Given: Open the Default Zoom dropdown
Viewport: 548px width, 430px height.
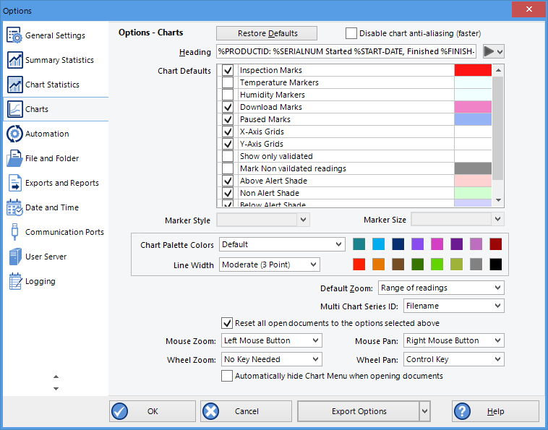Looking at the screenshot, I should click(x=441, y=288).
